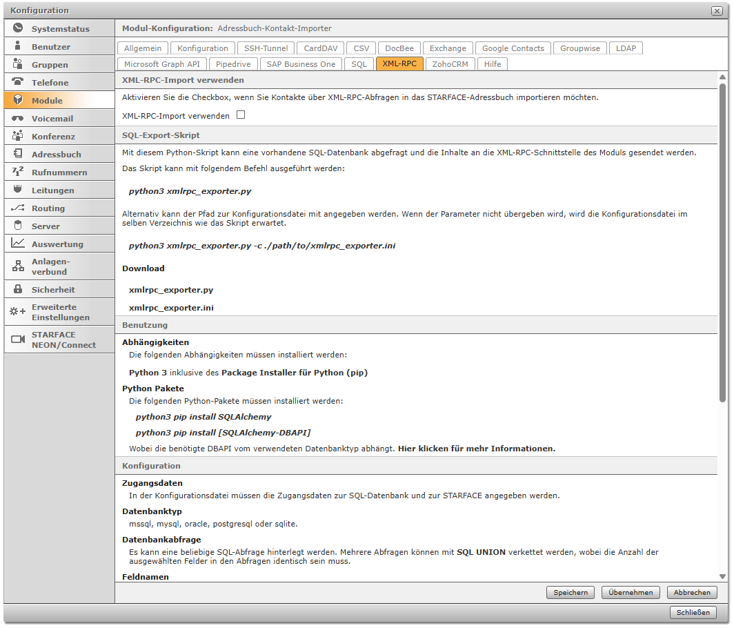Screen dimensions: 734x628
Task: Open the Adressbuch book icon
Action: coord(18,154)
